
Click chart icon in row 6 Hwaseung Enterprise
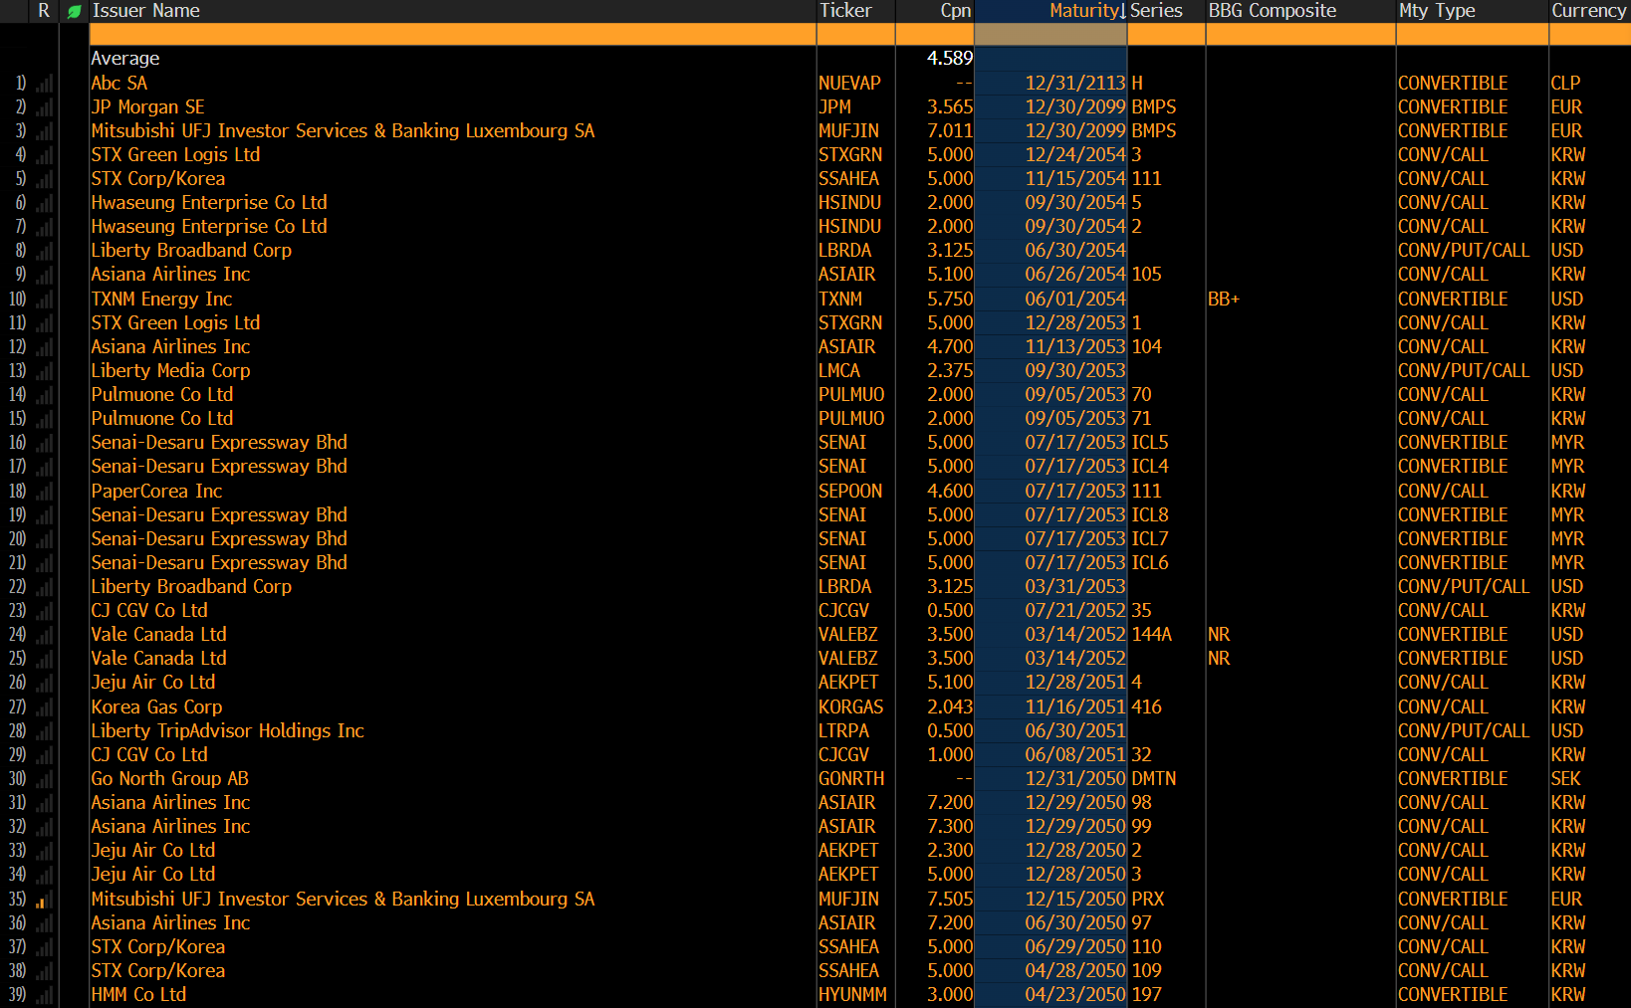[44, 203]
